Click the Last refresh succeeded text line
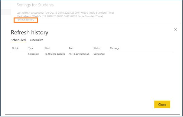 click(65, 13)
